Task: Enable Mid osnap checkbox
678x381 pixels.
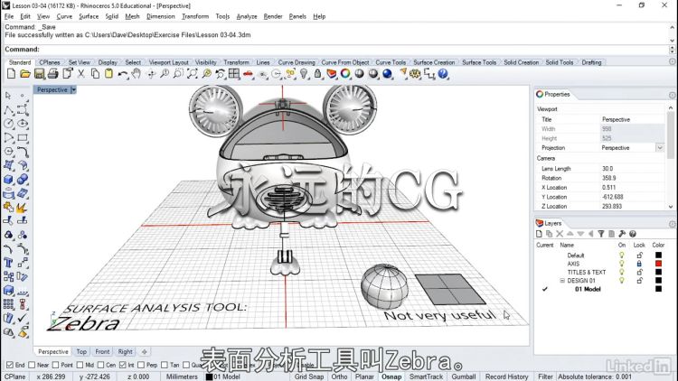Action: click(80, 365)
